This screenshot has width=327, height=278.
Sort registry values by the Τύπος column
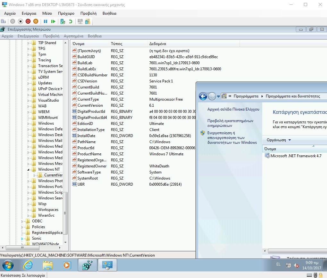(x=128, y=44)
